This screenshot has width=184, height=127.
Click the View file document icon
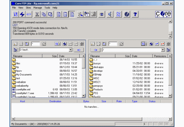[59, 14]
